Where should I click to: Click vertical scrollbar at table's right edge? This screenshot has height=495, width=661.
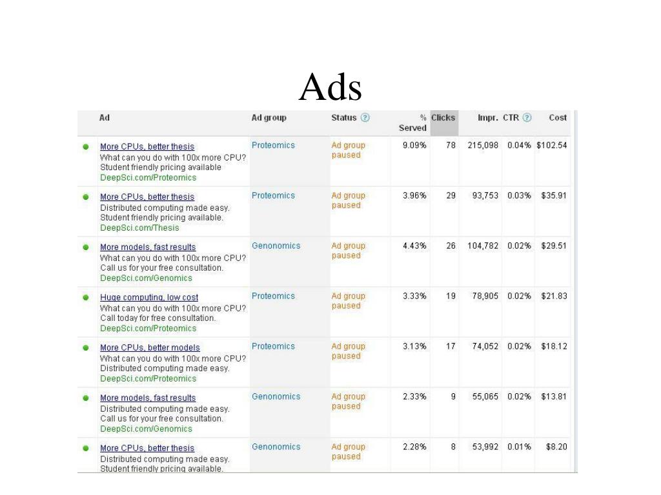coord(575,291)
